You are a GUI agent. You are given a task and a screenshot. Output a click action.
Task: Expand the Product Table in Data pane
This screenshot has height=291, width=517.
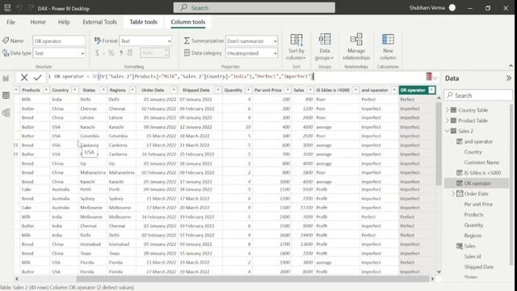(448, 120)
